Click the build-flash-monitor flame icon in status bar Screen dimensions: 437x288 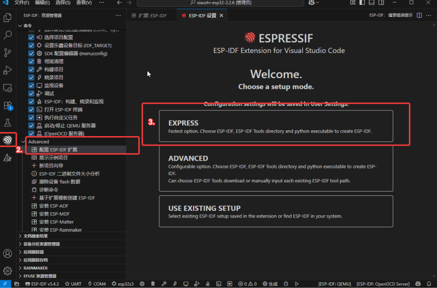click(208, 284)
